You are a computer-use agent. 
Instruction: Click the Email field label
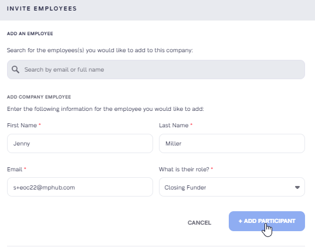[x=15, y=169]
